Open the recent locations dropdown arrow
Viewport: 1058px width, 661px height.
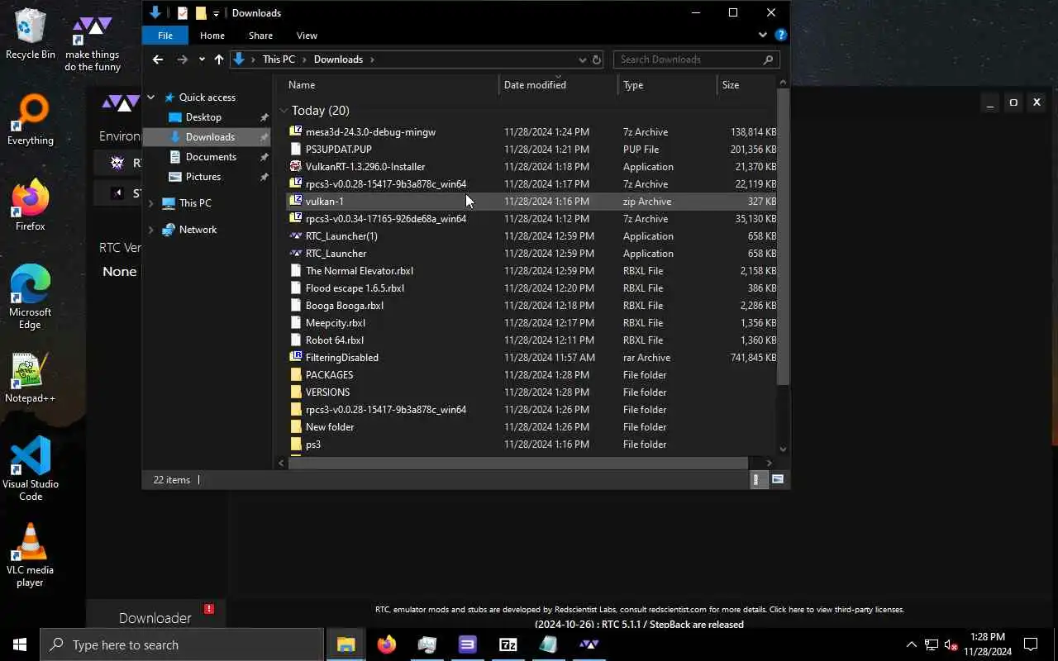(202, 59)
